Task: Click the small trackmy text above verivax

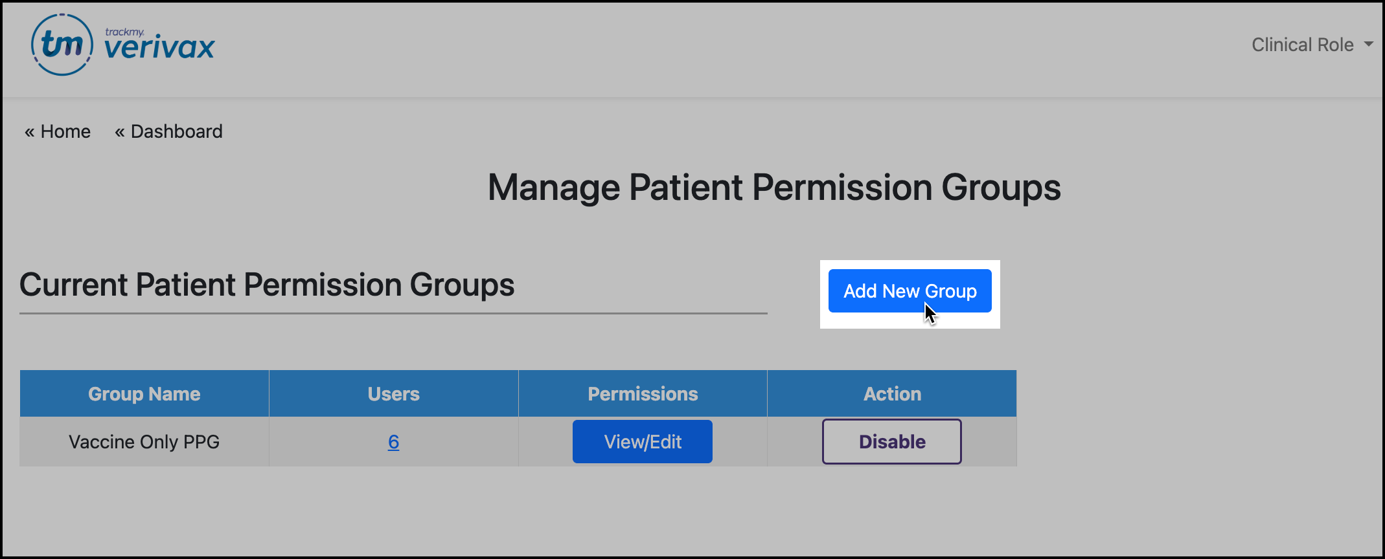Action: 124,32
